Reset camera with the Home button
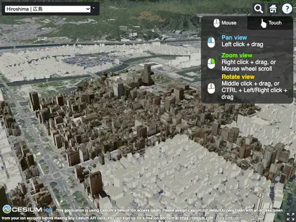Image resolution: width=296 pixels, height=222 pixels. pyautogui.click(x=273, y=9)
